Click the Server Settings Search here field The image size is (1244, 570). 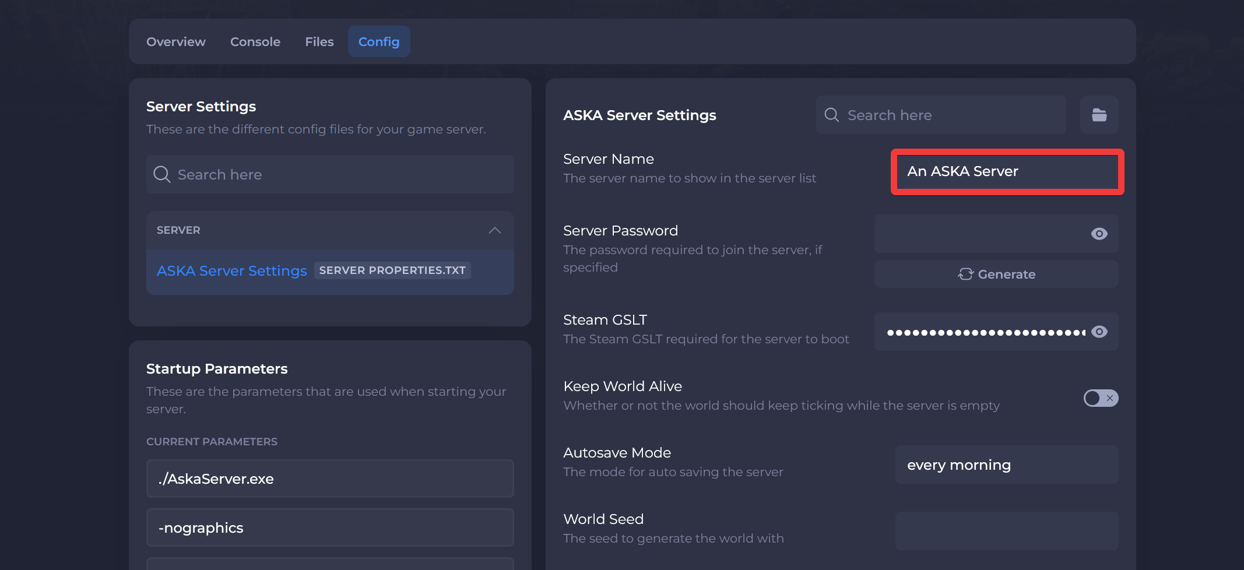pos(330,174)
